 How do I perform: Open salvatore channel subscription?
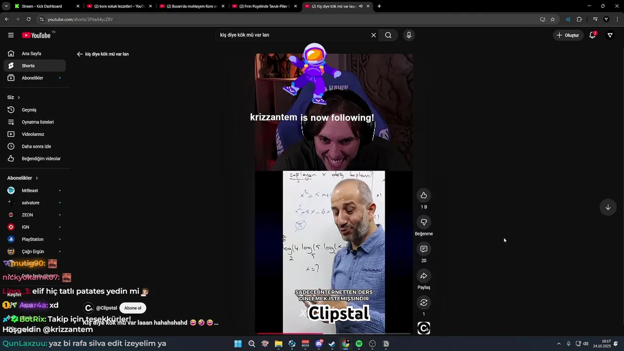point(34,203)
